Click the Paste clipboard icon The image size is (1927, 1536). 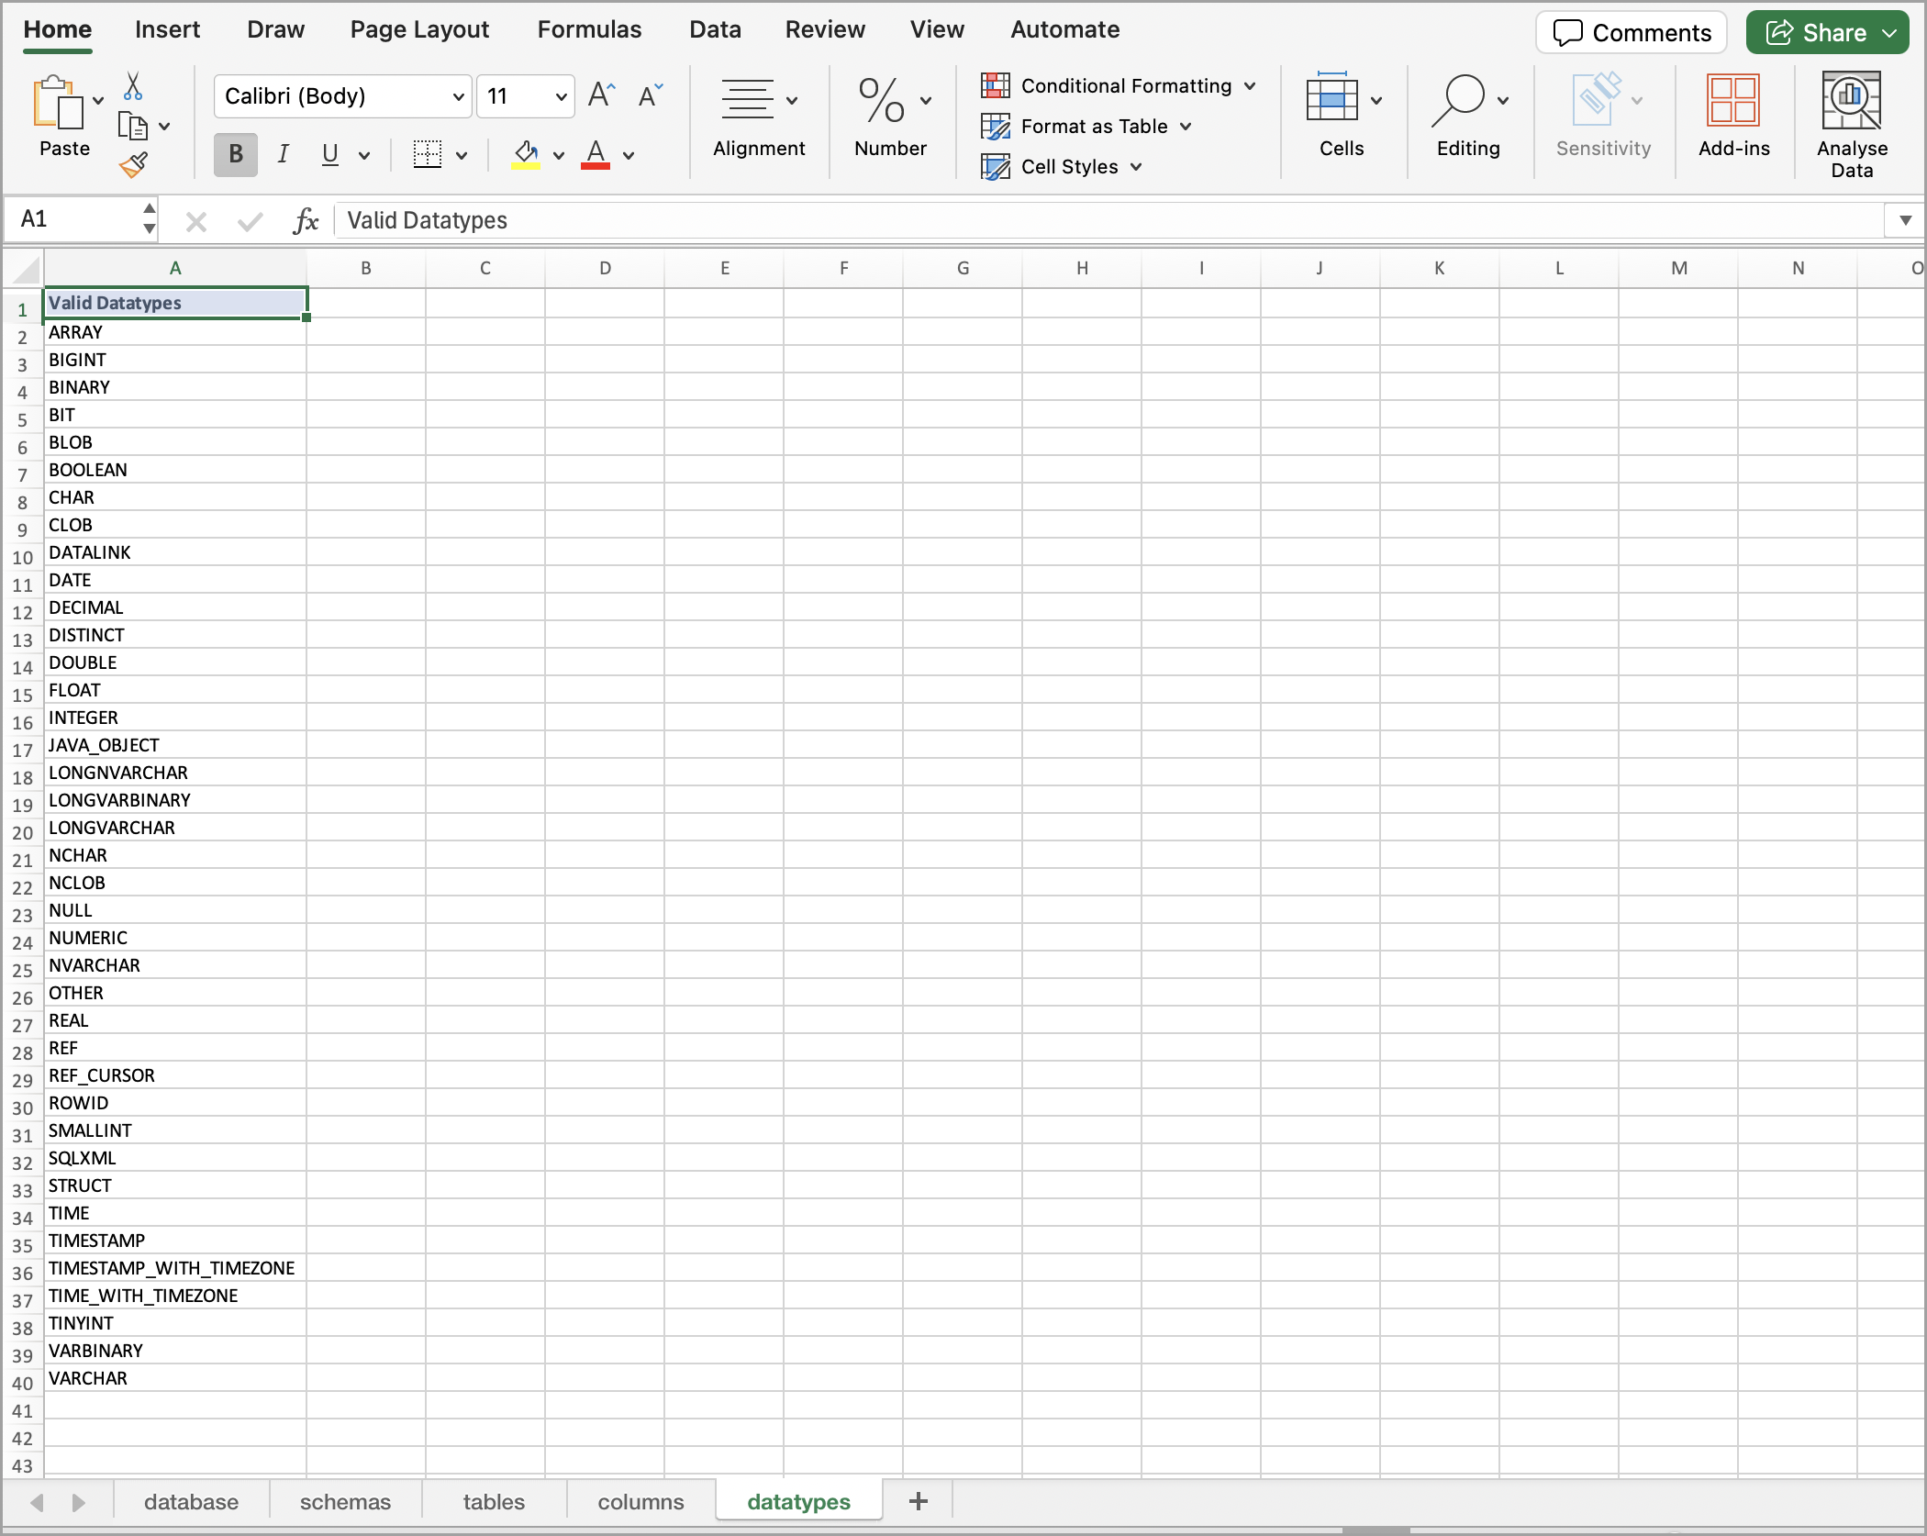(57, 102)
